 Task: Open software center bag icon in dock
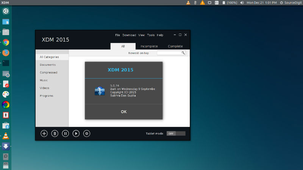pos(6,126)
